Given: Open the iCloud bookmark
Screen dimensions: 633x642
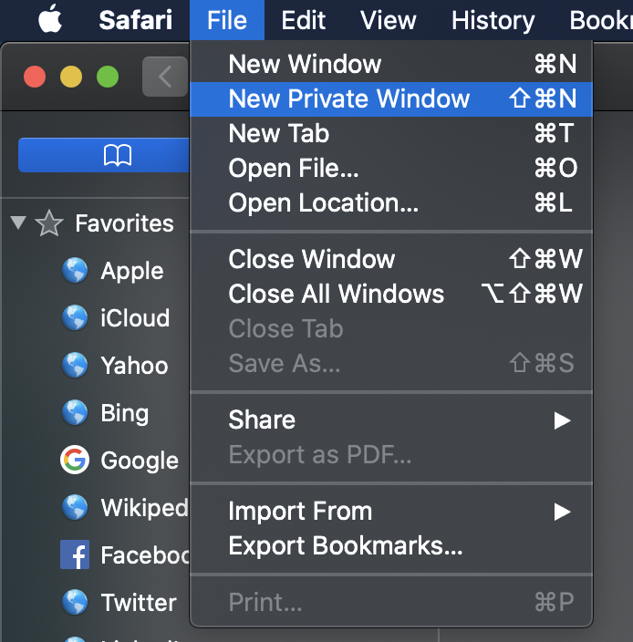Looking at the screenshot, I should click(x=116, y=317).
